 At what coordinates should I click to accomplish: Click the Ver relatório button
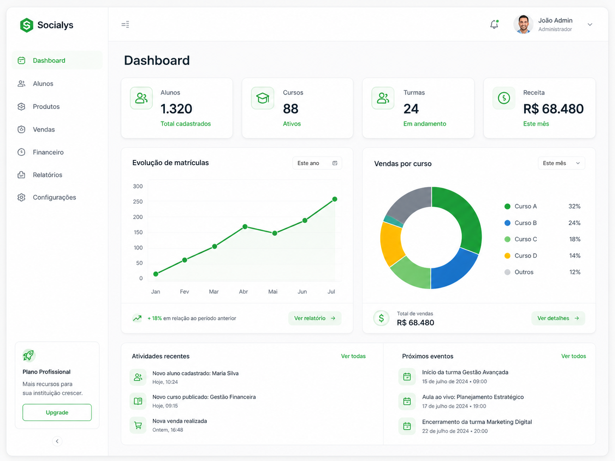(315, 318)
